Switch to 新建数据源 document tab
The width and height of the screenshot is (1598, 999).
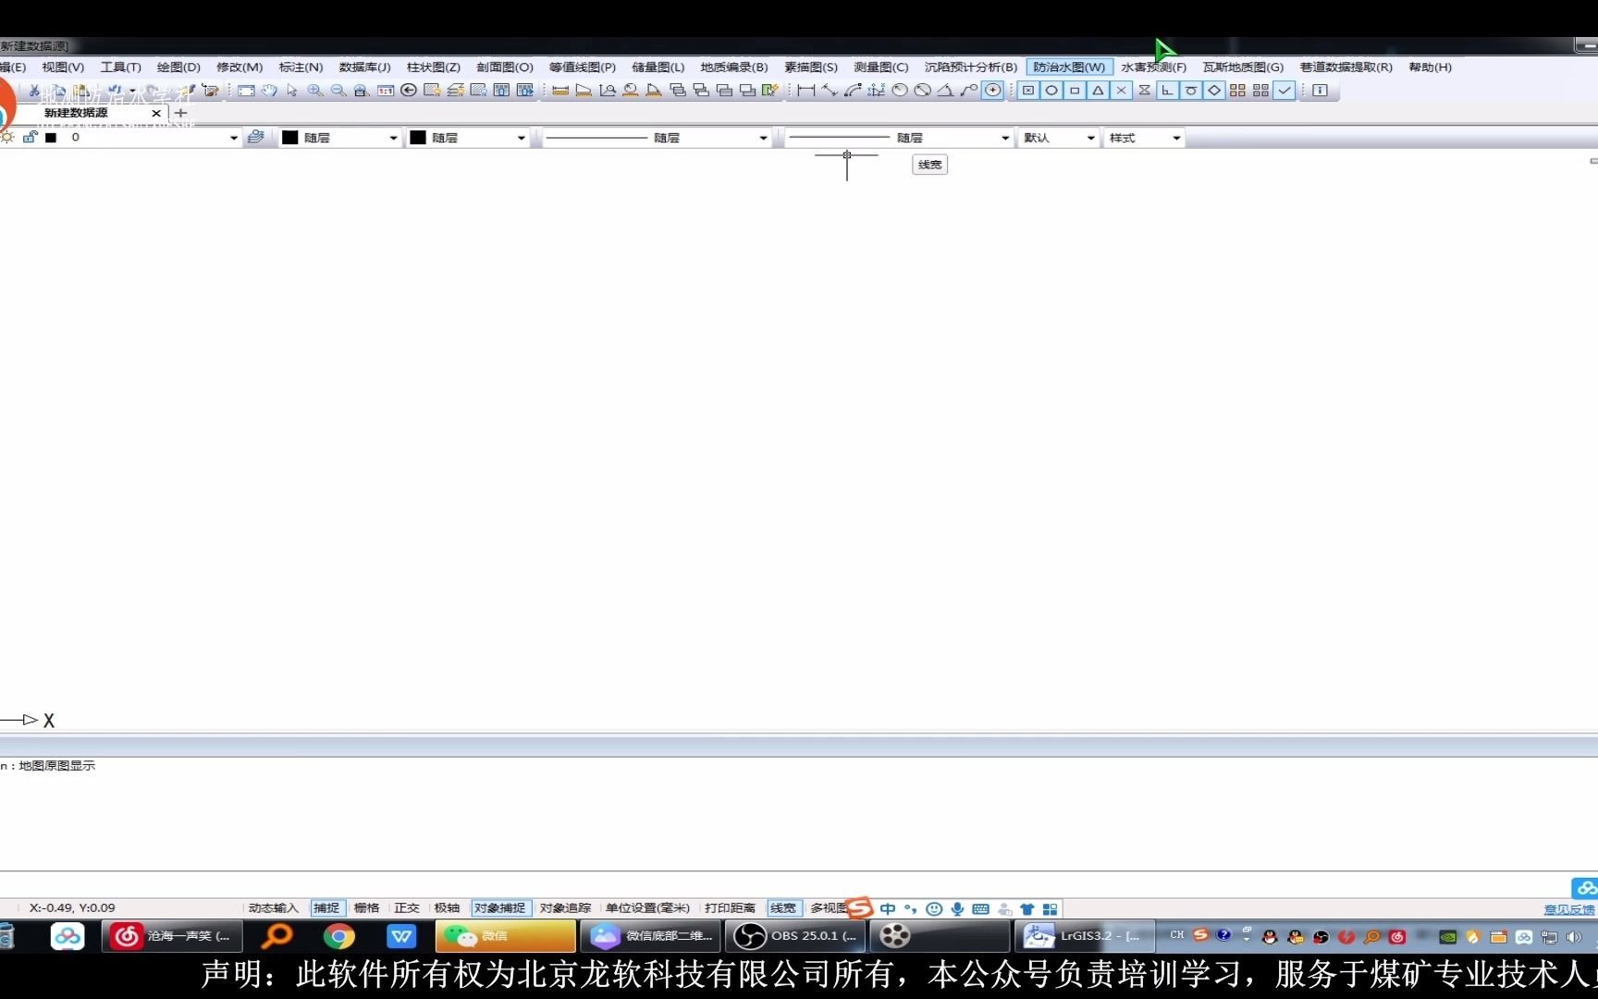click(x=76, y=113)
